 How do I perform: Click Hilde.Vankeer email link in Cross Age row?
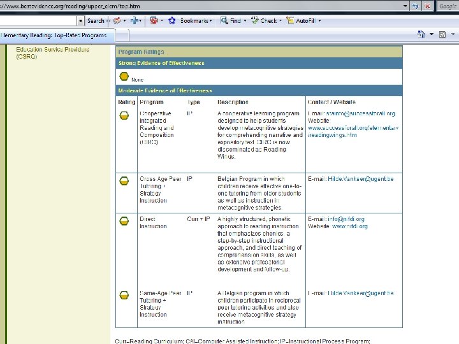pos(361,179)
